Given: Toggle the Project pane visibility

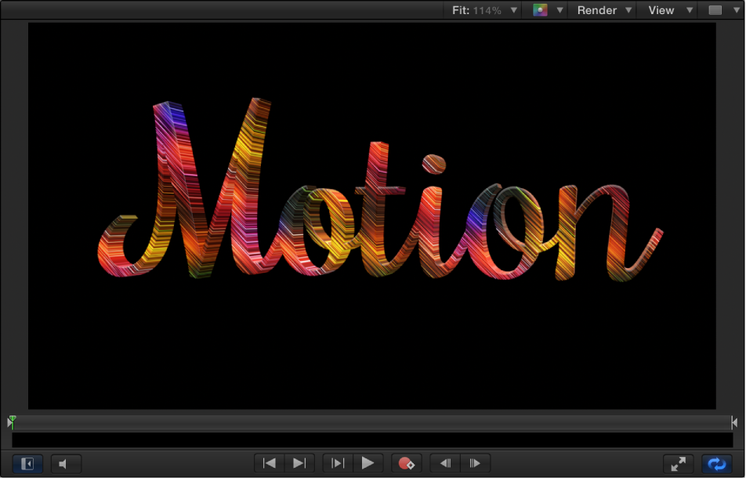Looking at the screenshot, I should tap(26, 463).
